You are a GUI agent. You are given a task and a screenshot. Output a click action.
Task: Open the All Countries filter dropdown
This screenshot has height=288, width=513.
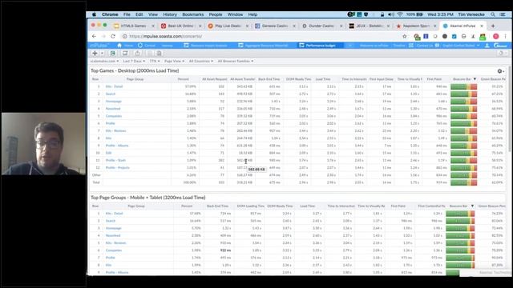(x=201, y=61)
